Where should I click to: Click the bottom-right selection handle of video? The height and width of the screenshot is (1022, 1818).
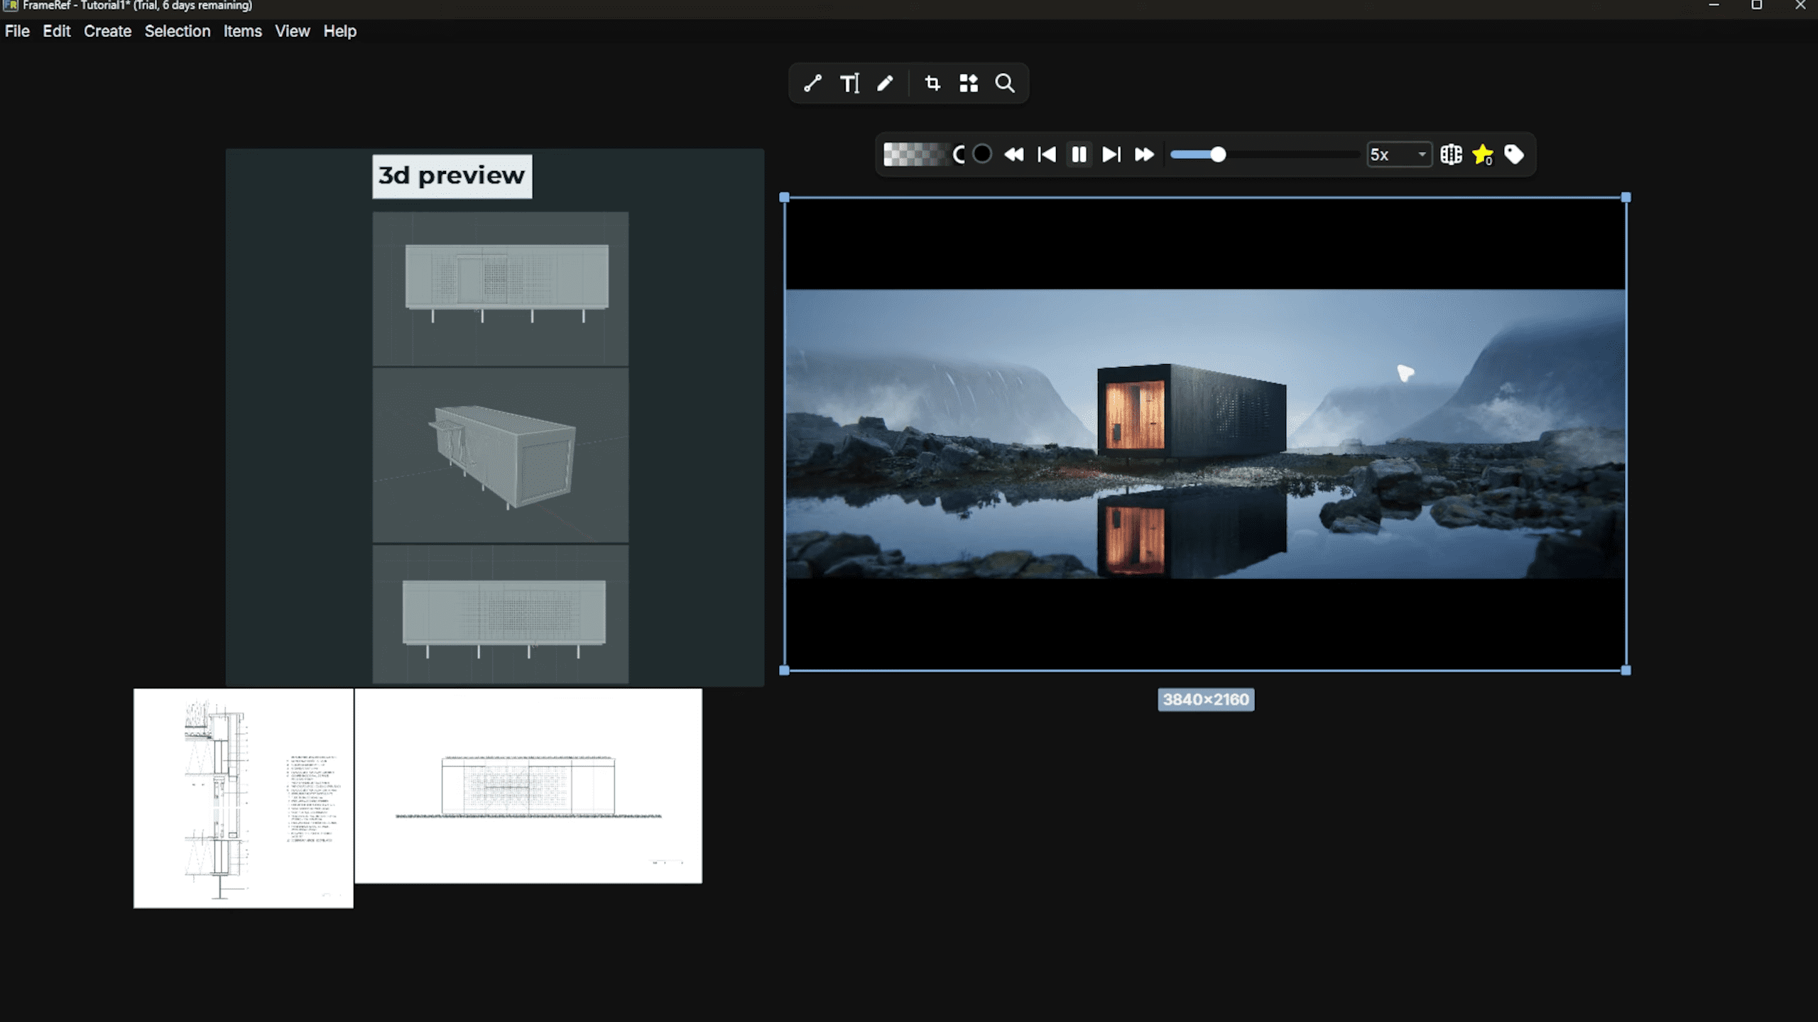(x=1626, y=670)
